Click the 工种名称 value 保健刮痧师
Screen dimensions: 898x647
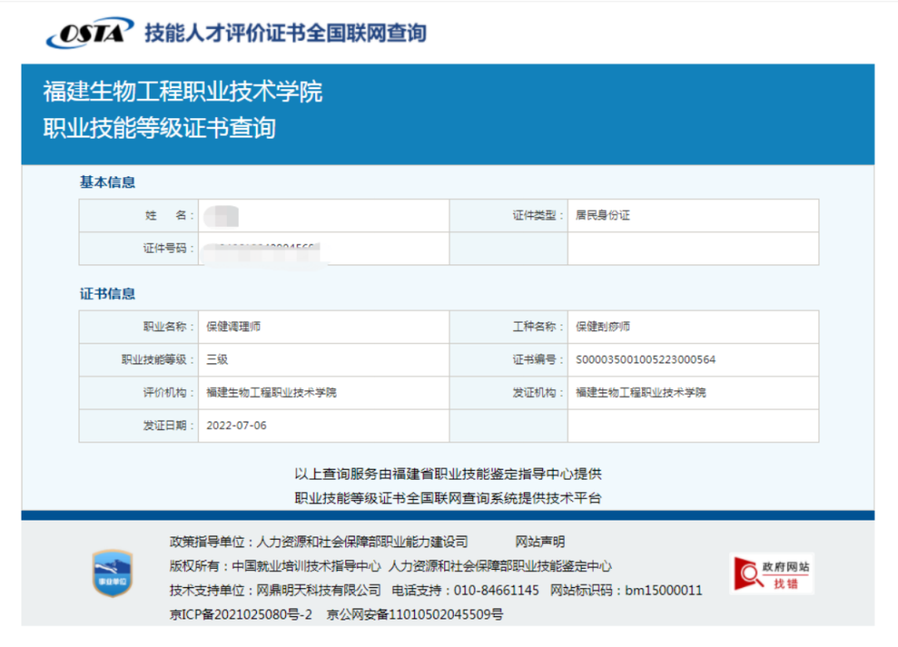[603, 327]
